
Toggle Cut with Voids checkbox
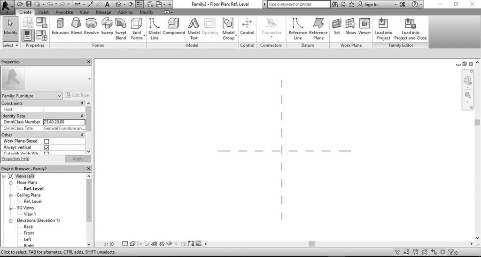(47, 153)
